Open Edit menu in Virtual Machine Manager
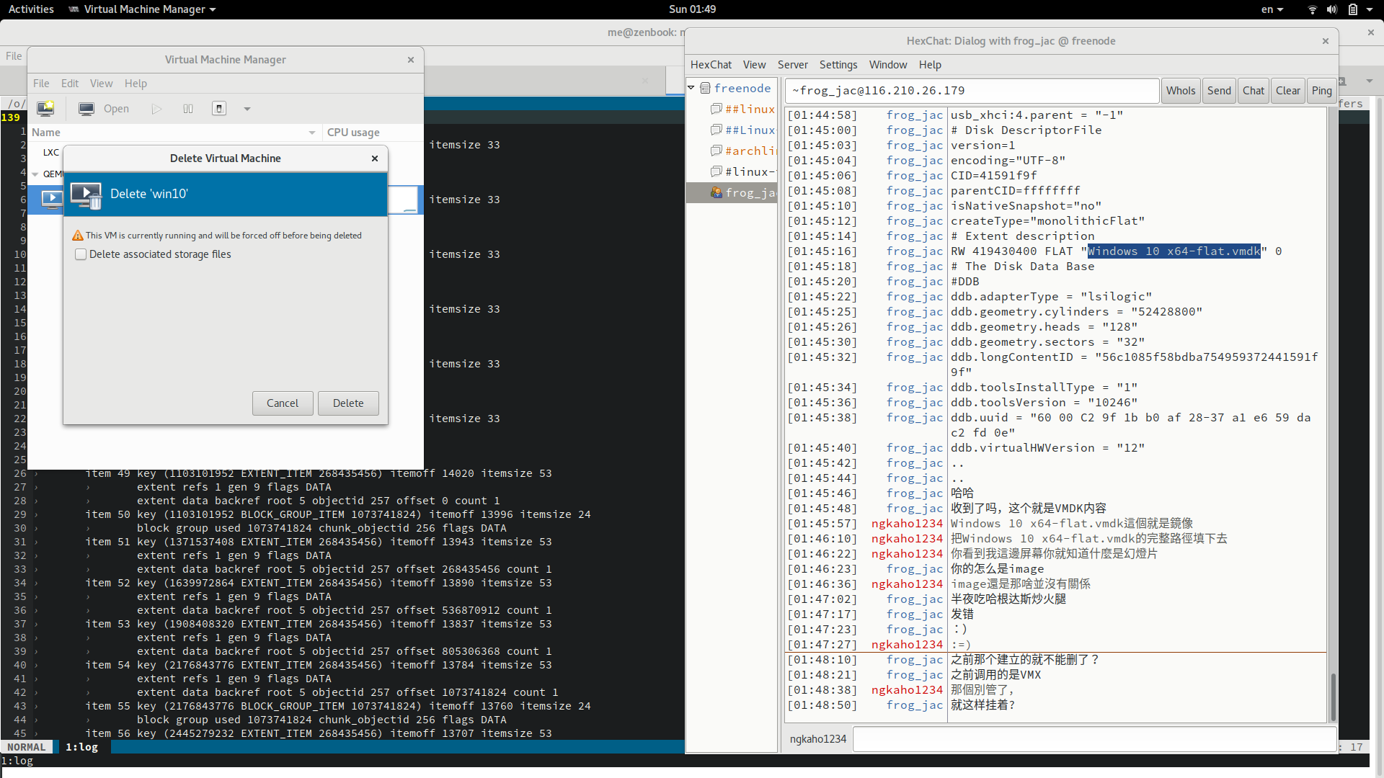Viewport: 1384px width, 778px height. click(70, 84)
